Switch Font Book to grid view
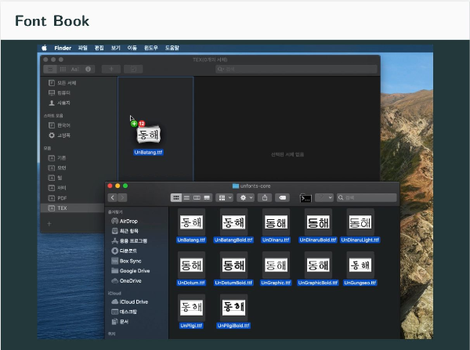The height and width of the screenshot is (350, 470). pos(63,69)
